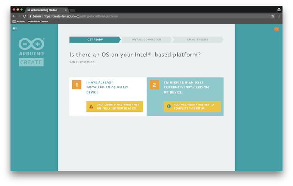Open the Arduino Create bookmark
Image resolution: width=293 pixels, height=186 pixels.
point(38,21)
